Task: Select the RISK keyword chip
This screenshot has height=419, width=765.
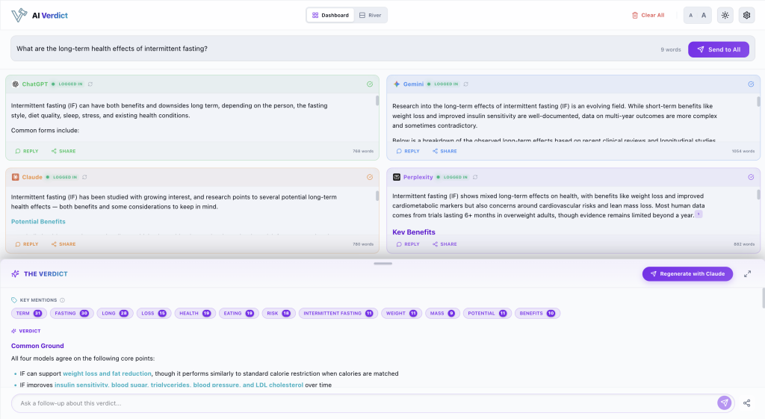Action: (279, 313)
